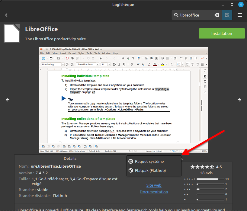This screenshot has height=211, width=247.
Task: Open the hamburger main menu
Action: (x=240, y=15)
